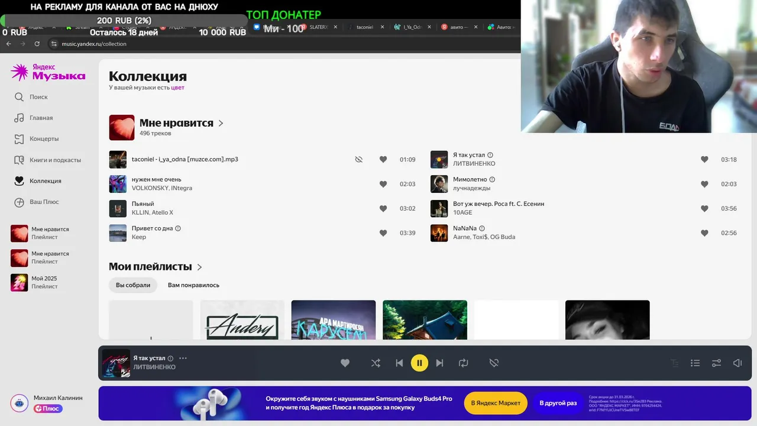Click the 496 треков count
757x426 pixels.
[156, 134]
